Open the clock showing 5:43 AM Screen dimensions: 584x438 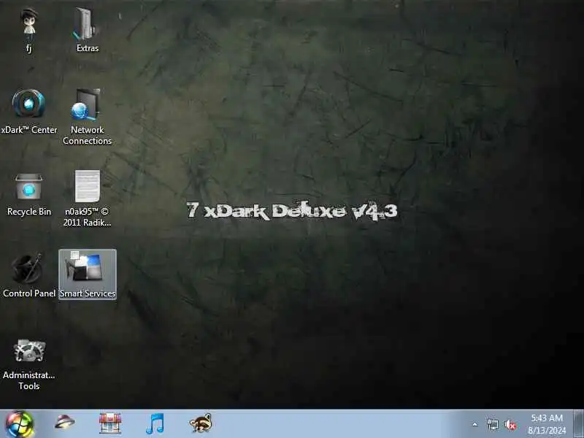547,418
